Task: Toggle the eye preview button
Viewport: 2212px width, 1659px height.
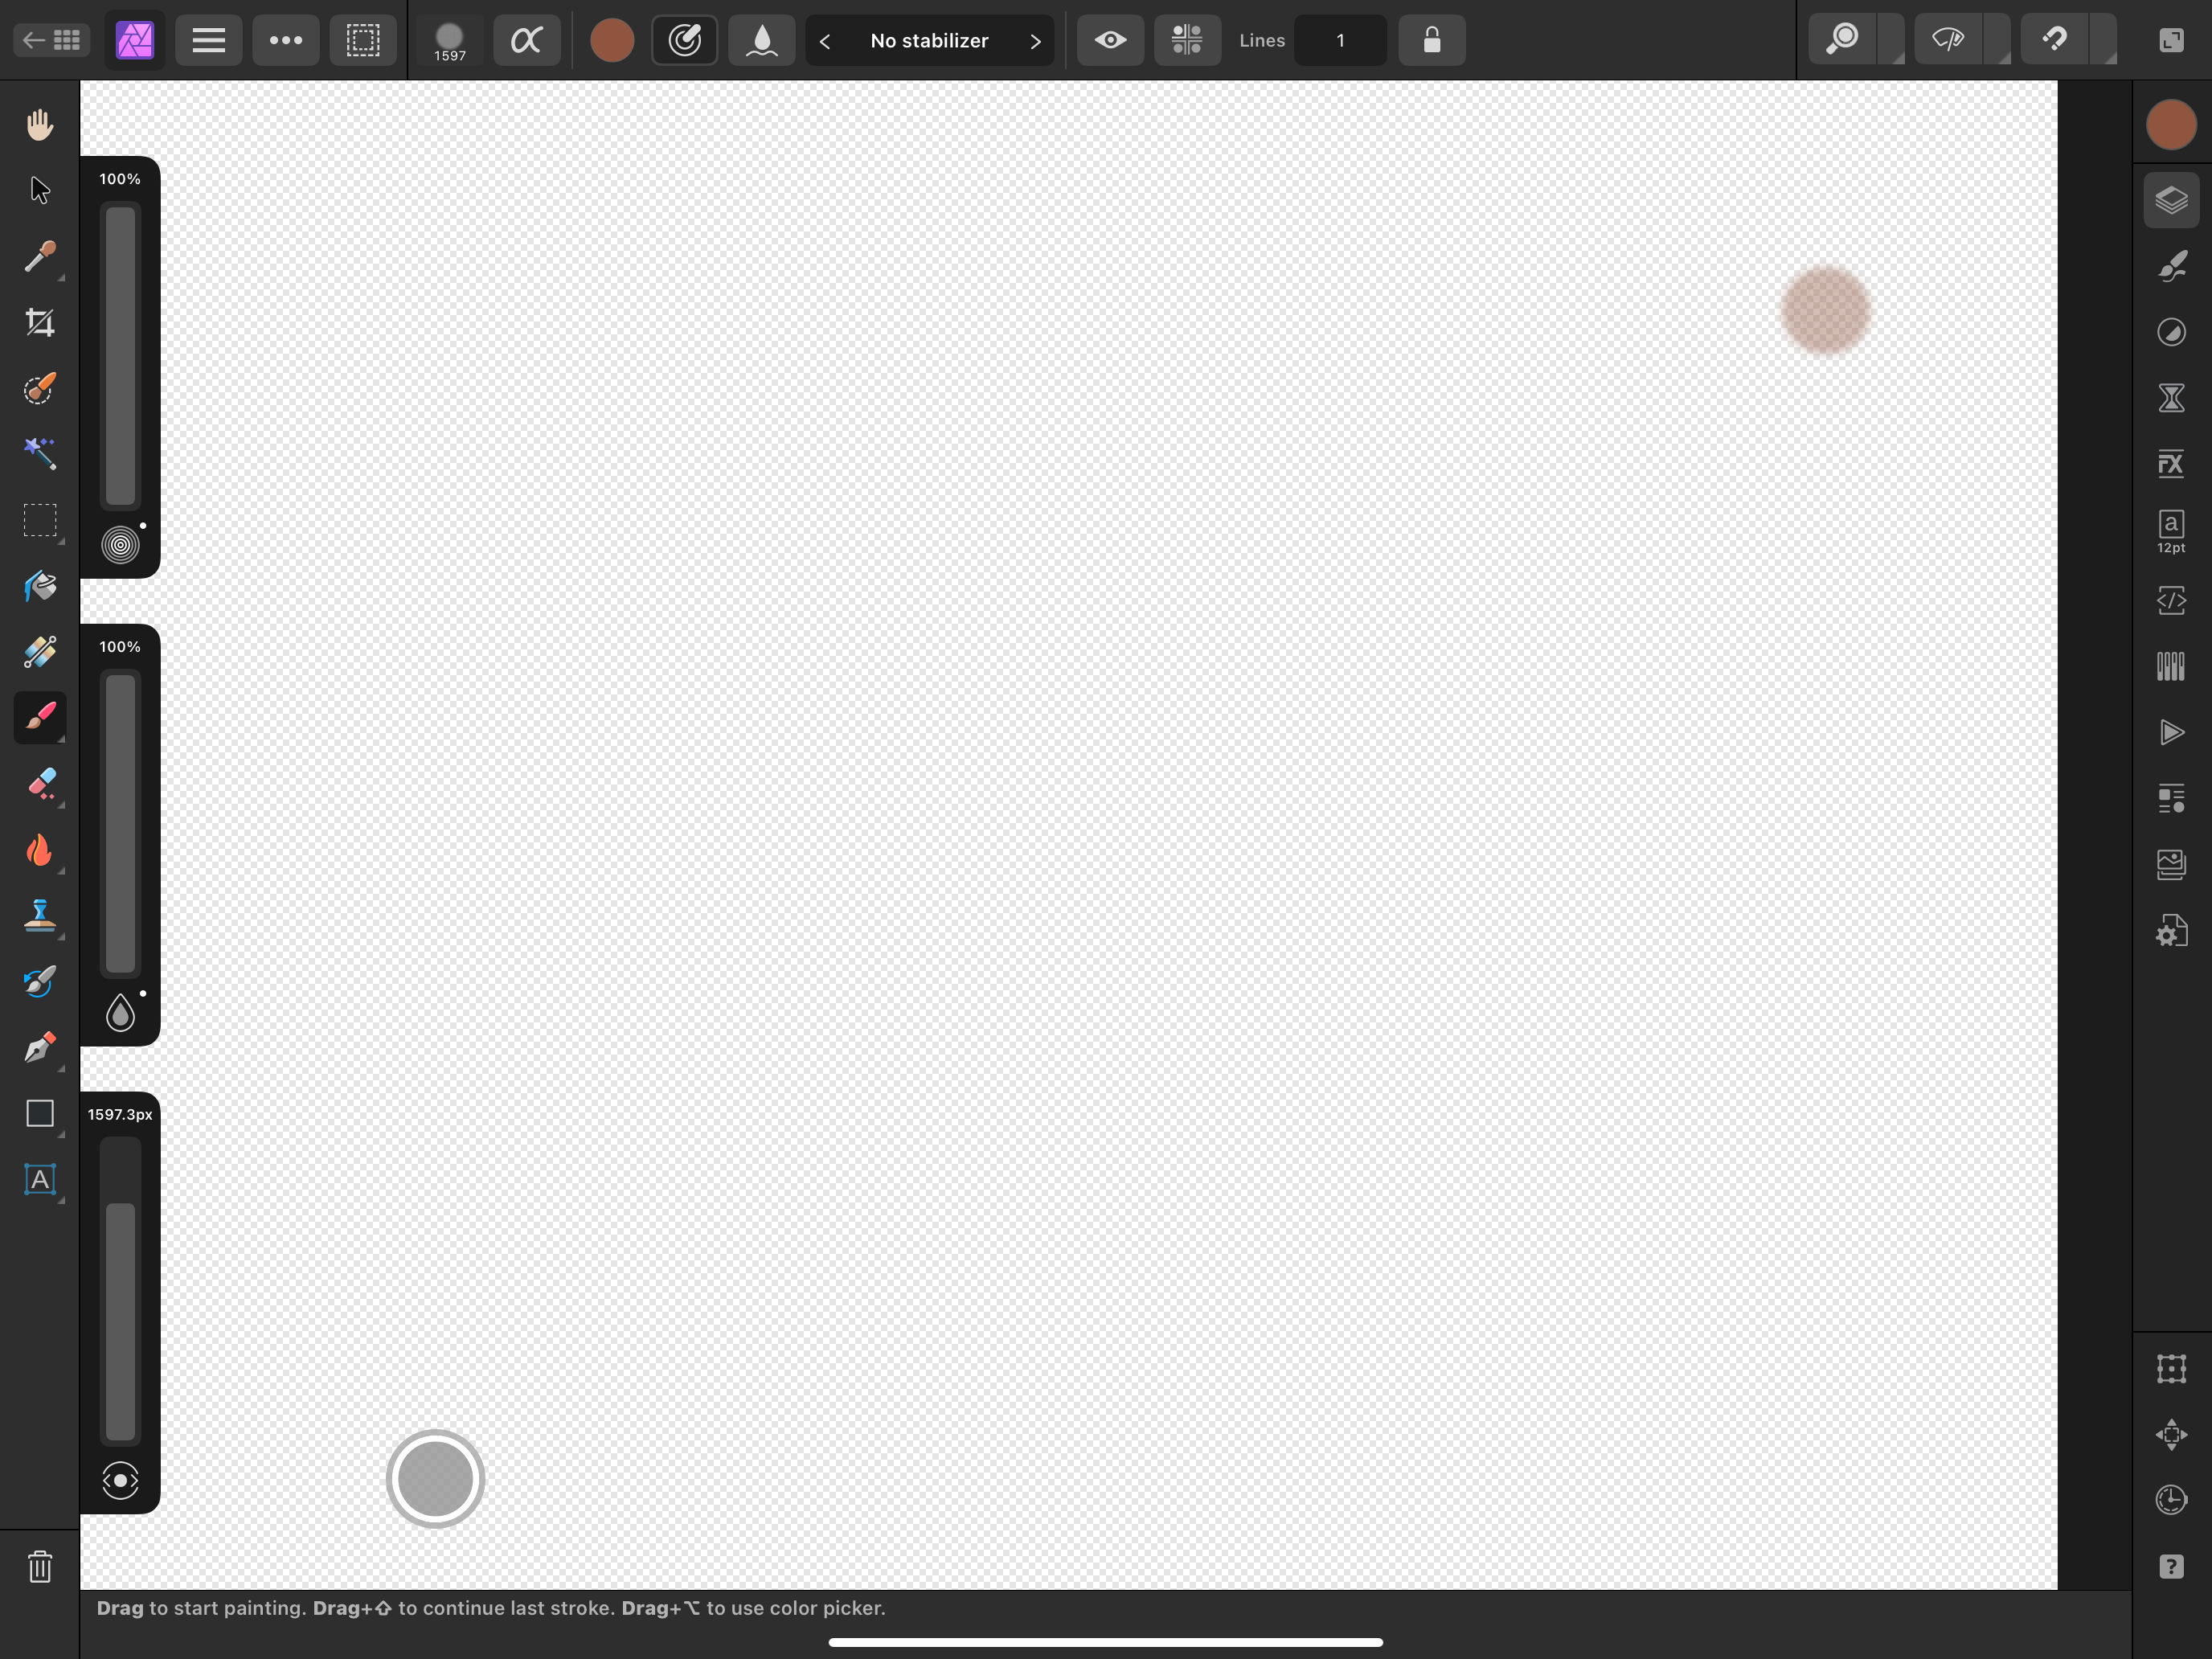Action: 1110,40
